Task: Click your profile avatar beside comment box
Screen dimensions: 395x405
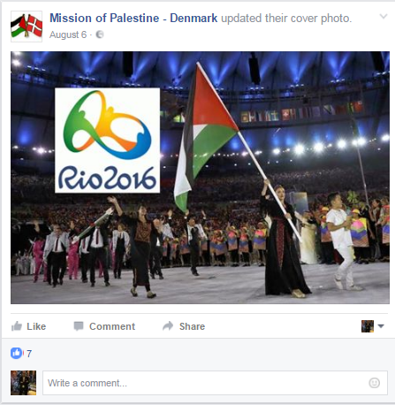Action: click(24, 383)
